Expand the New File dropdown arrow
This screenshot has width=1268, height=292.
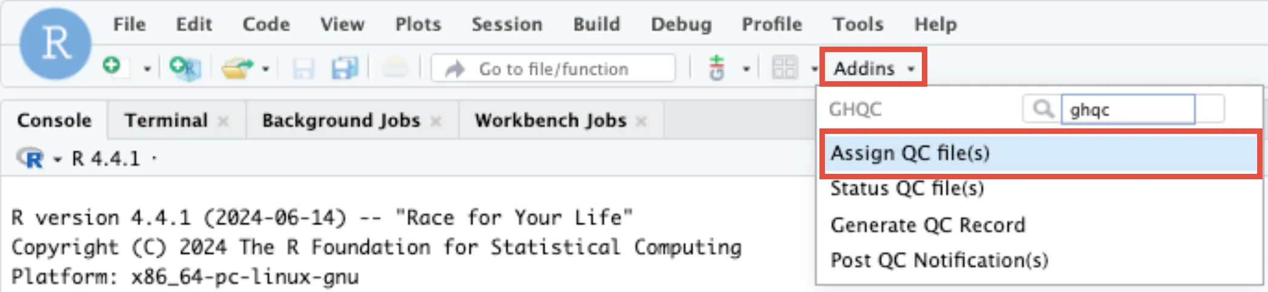tap(147, 69)
